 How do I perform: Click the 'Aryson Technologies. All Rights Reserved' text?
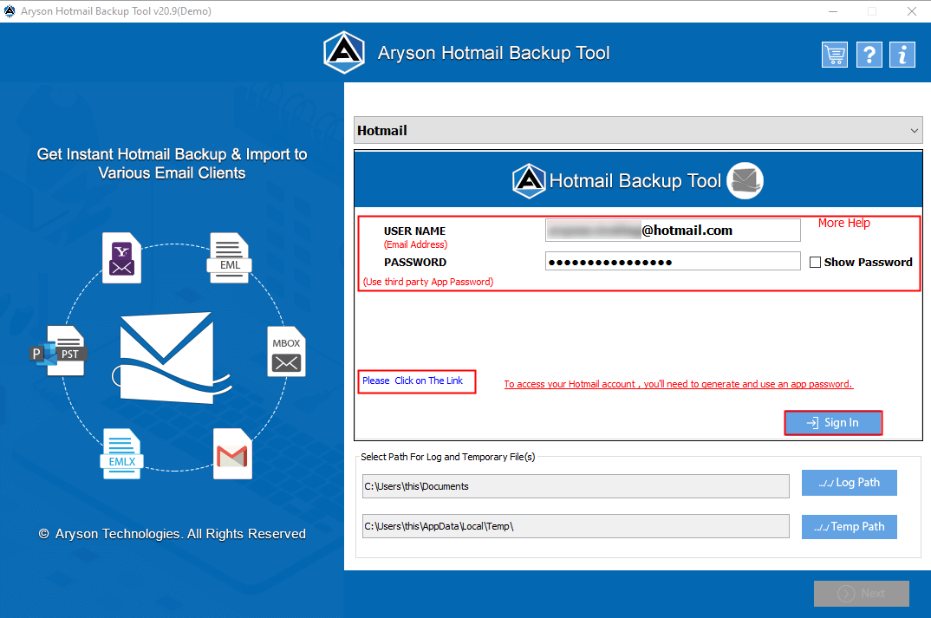(x=173, y=534)
